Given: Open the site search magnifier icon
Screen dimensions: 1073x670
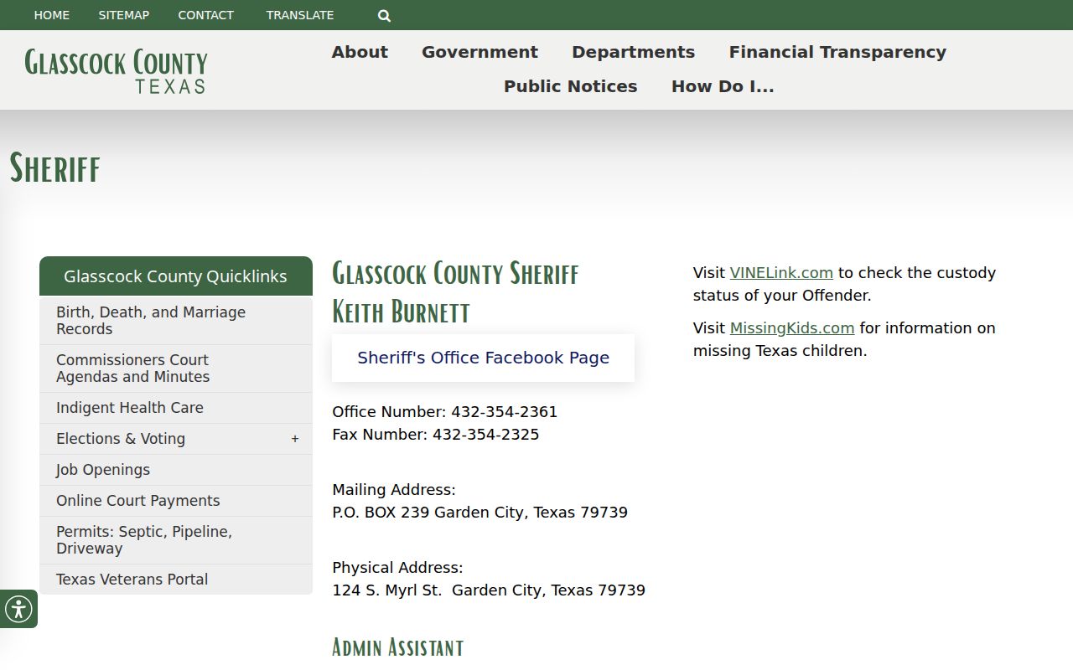Looking at the screenshot, I should coord(384,15).
